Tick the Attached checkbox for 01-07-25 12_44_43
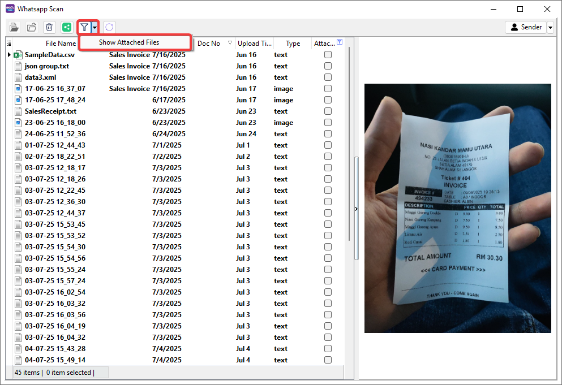The height and width of the screenshot is (385, 562). [x=328, y=145]
